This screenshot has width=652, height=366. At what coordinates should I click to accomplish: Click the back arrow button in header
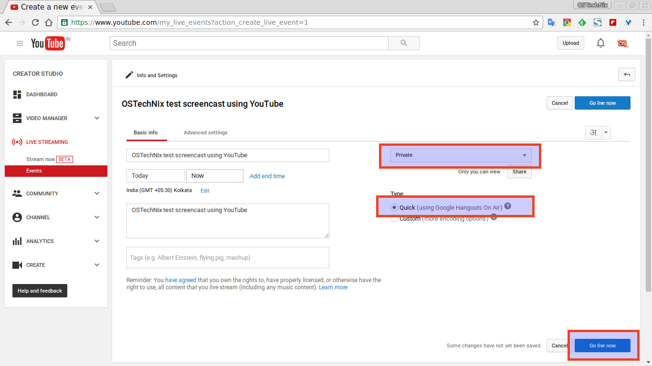[627, 74]
